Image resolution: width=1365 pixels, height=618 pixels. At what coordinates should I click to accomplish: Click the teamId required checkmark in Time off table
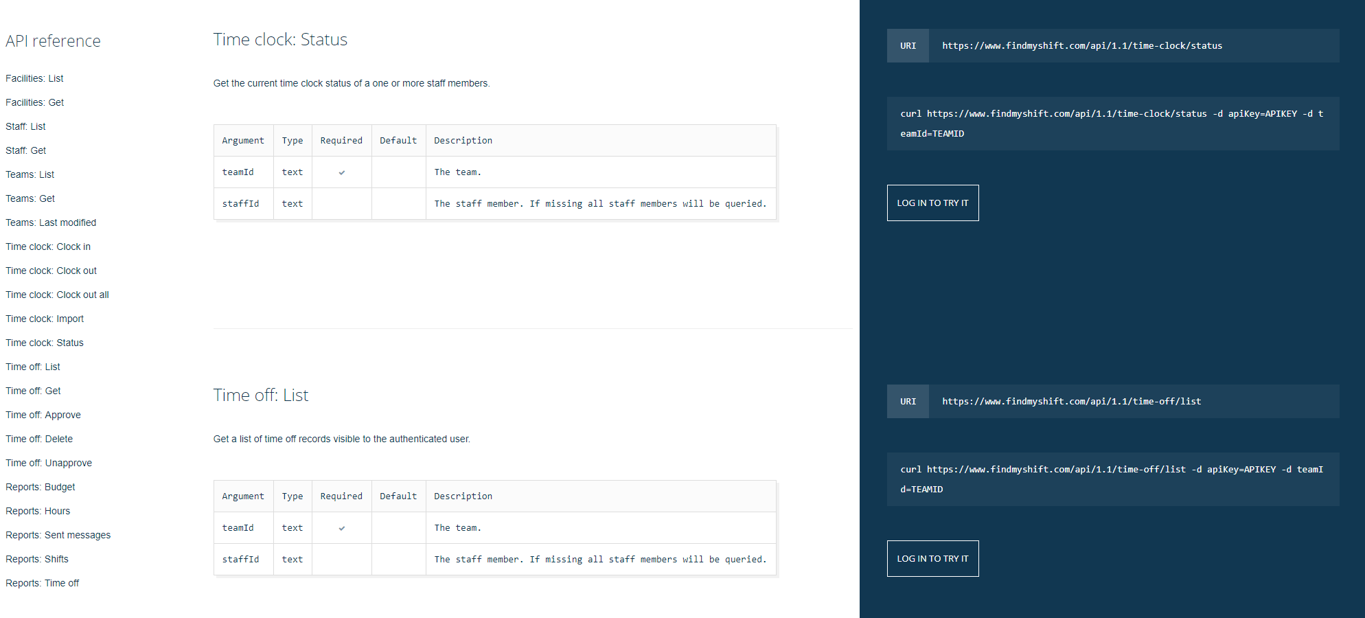tap(342, 528)
